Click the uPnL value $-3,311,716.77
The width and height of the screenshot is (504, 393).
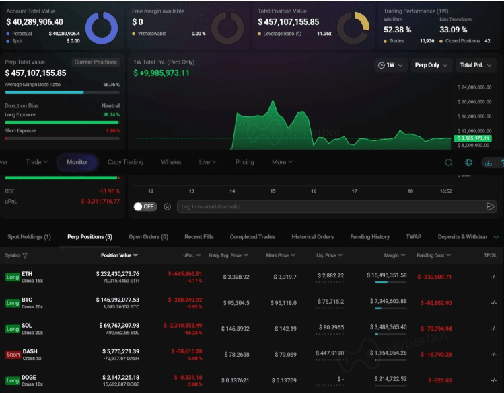(x=100, y=202)
